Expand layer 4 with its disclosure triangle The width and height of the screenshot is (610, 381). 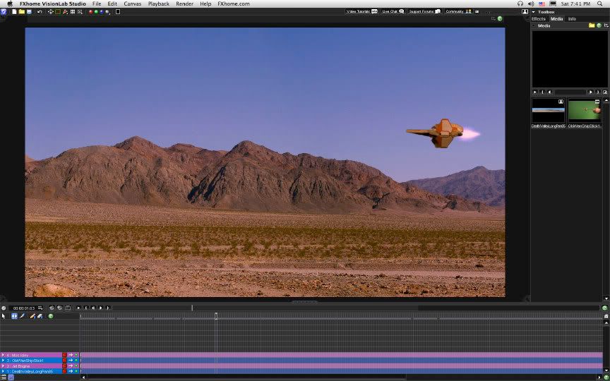point(3,355)
